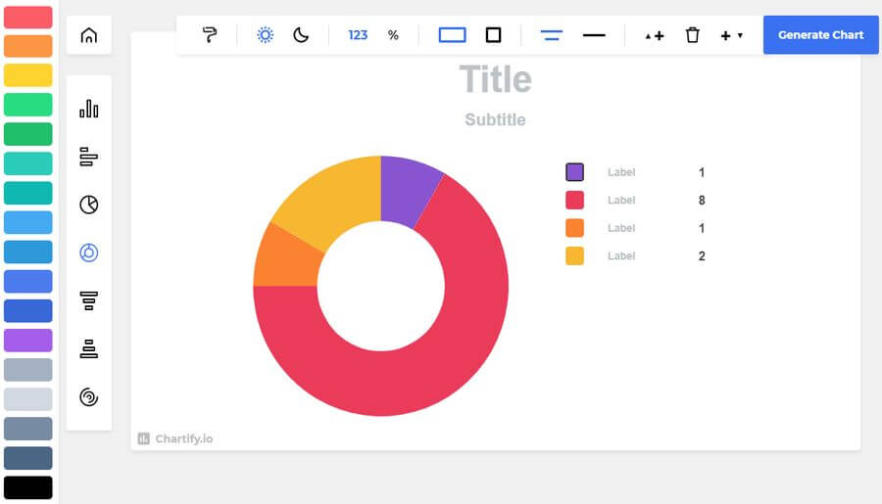The image size is (882, 504).
Task: Edit the chart Subtitle text
Action: tap(495, 119)
